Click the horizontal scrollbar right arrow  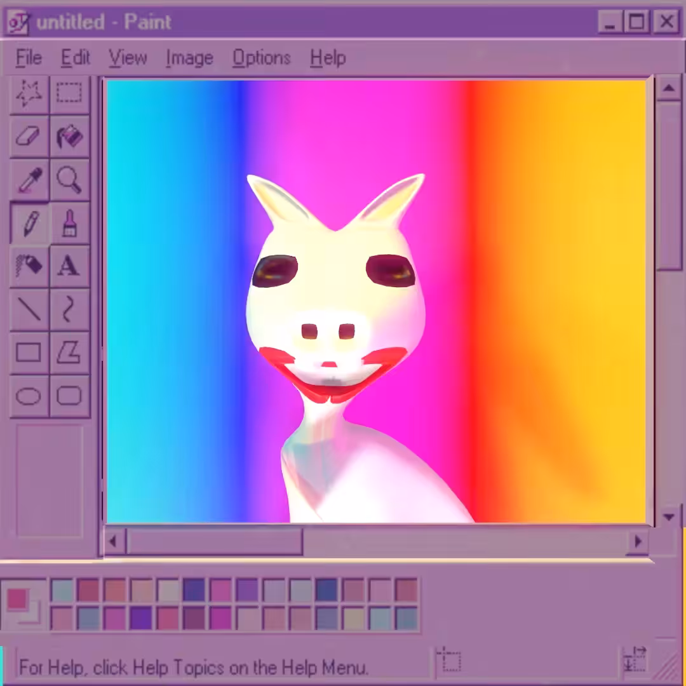[x=638, y=542]
